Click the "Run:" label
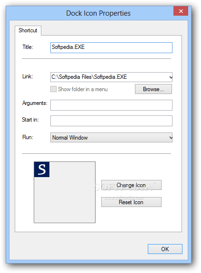 click(28, 137)
